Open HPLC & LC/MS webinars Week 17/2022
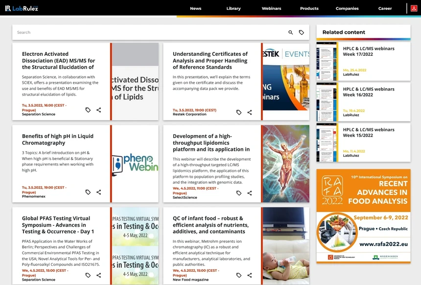 coord(369,51)
